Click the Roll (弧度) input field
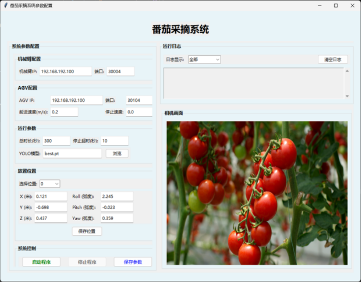Image resolution: width=362 pixels, height=284 pixels. coord(116,196)
